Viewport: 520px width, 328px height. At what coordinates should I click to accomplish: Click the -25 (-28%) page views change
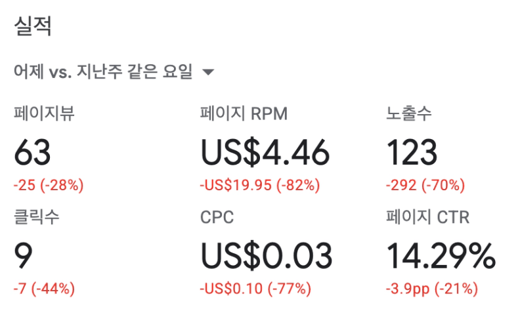(x=49, y=185)
